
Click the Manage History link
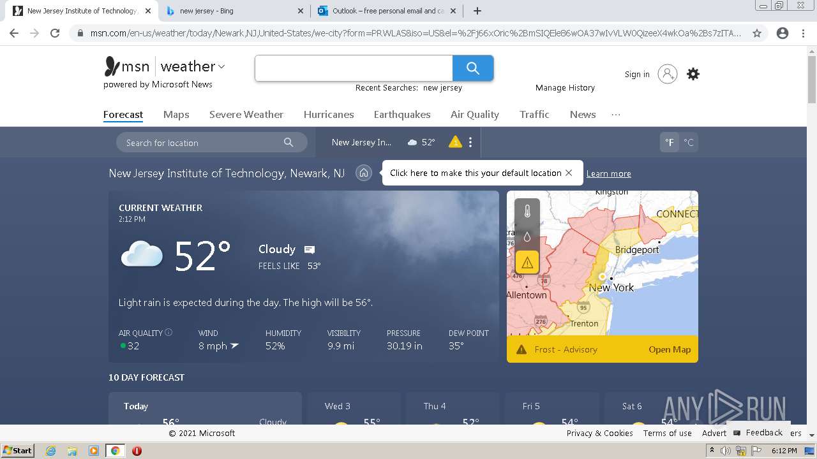[565, 88]
